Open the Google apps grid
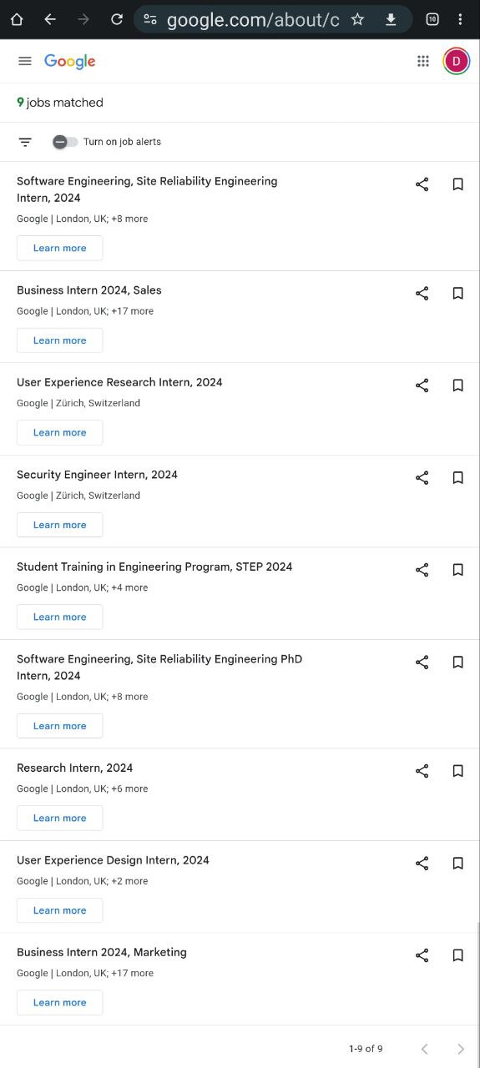The width and height of the screenshot is (480, 1068). 423,61
